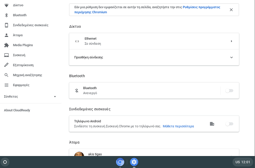The height and width of the screenshot is (168, 255).
Task: Click the person icon beside Άτομα
Action: pos(6,35)
